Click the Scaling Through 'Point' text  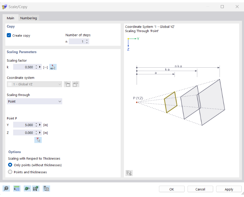pyautogui.click(x=142, y=31)
